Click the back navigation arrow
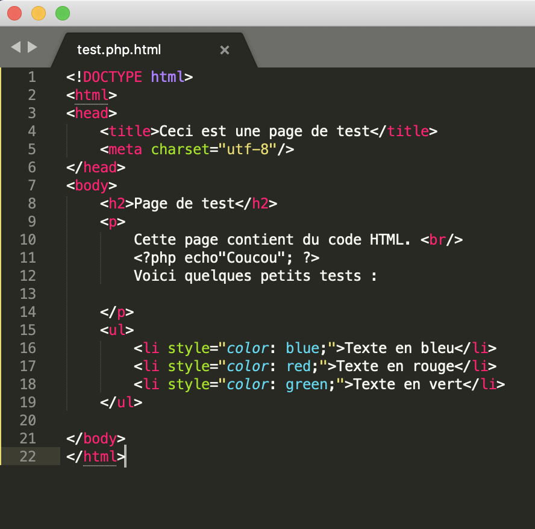535x529 pixels. pos(14,46)
